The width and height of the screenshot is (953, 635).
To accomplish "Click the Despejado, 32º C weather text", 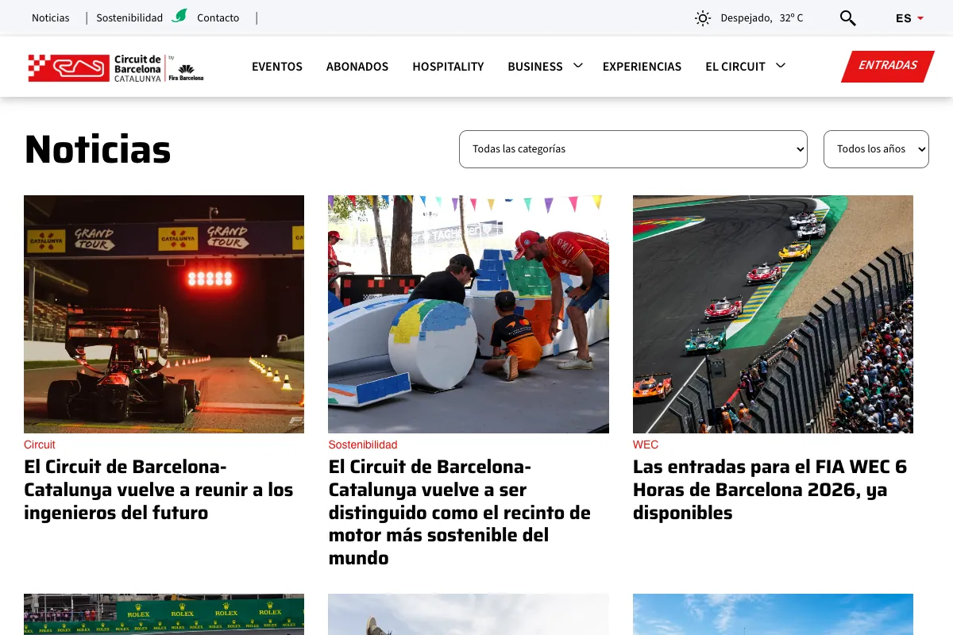I will point(762,17).
